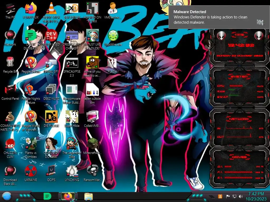The width and height of the screenshot is (270, 202).
Task: Open the Recycle Bin icon
Action: (10, 65)
